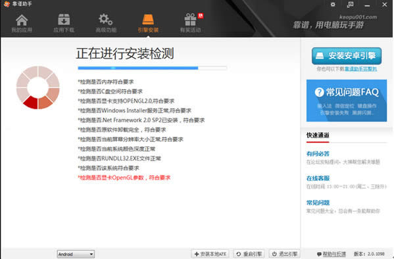The height and width of the screenshot is (259, 394).
Task: Click the circular loading spinner graphic
Action: click(x=37, y=87)
